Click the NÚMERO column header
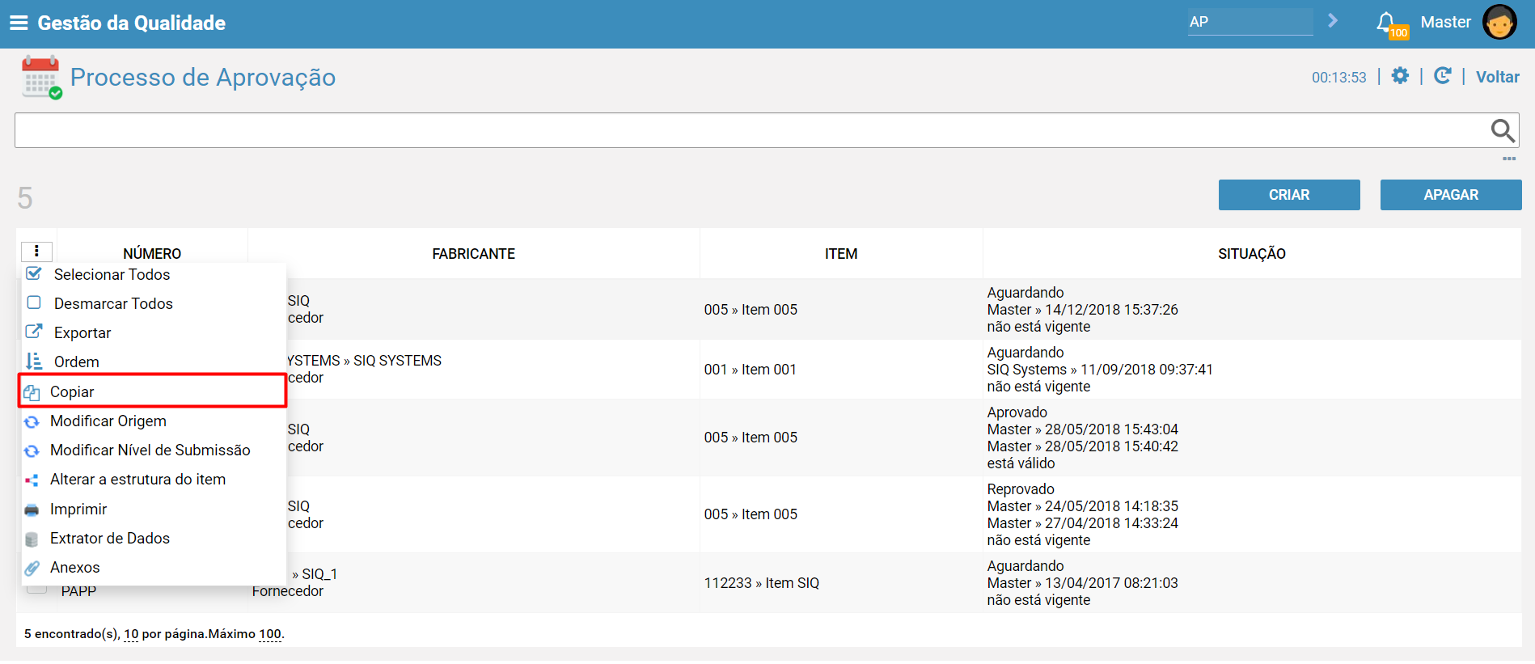The height and width of the screenshot is (664, 1535). [152, 254]
